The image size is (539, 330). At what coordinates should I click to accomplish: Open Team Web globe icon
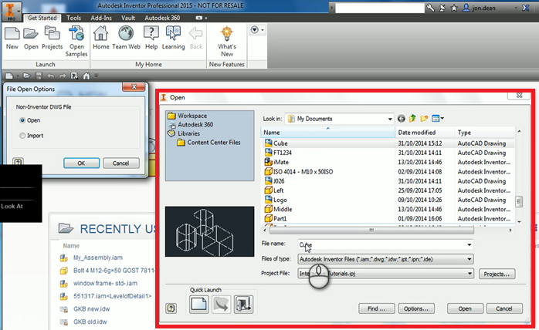[x=126, y=38]
